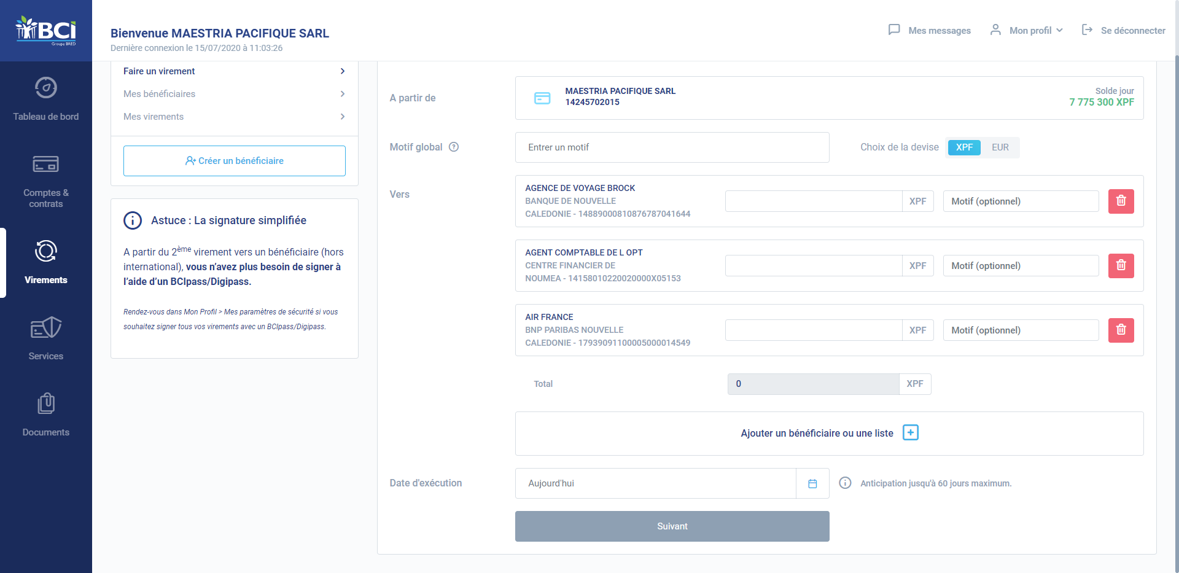Open the Services shield icon
1179x573 pixels.
tap(46, 327)
